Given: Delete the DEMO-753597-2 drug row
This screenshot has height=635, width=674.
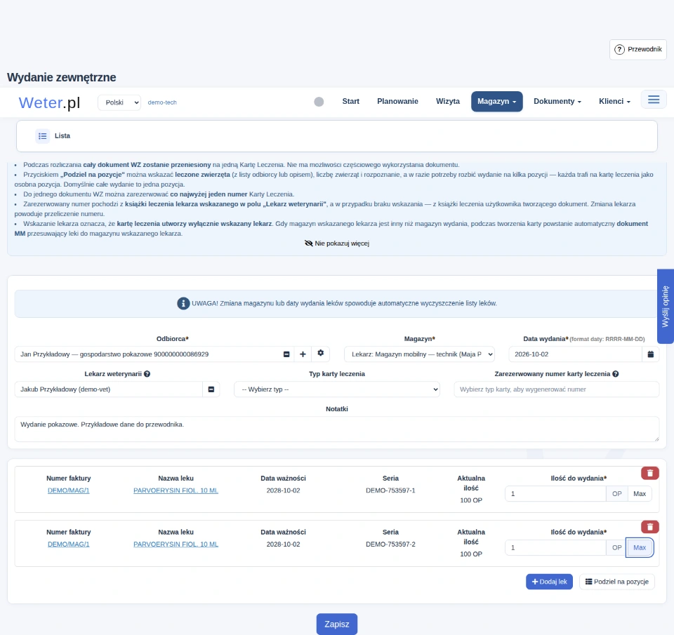Looking at the screenshot, I should coord(650,527).
